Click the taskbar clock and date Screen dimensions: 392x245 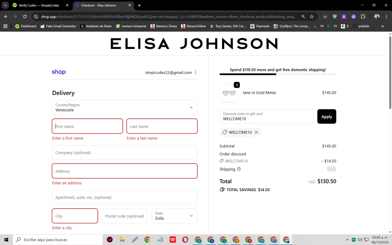coord(380,240)
